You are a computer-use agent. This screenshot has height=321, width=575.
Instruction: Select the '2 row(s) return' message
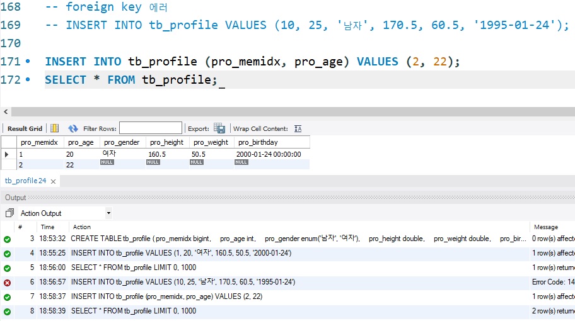point(553,311)
